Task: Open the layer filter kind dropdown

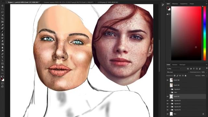Action: point(174,69)
